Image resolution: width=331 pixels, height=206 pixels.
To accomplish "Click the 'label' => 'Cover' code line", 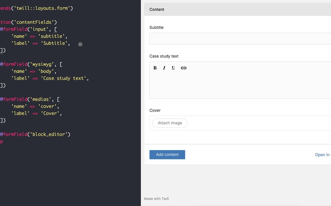I will pyautogui.click(x=36, y=113).
